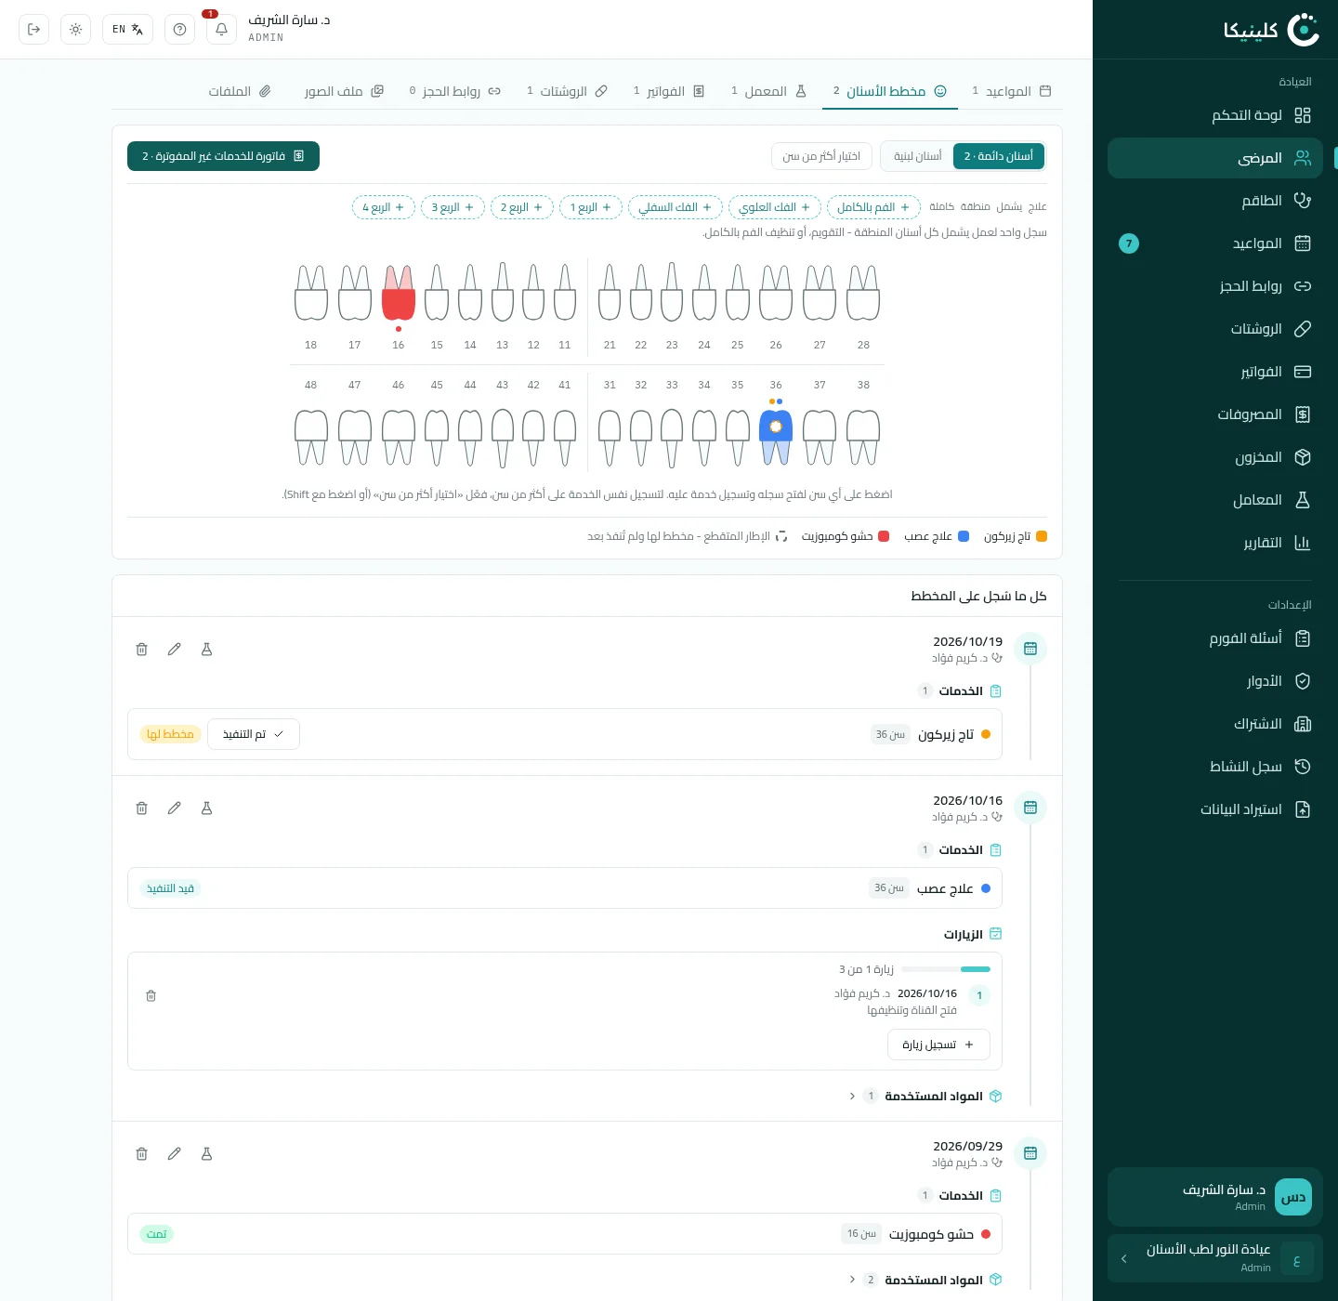The image size is (1338, 1301).
Task: Open the تم التنفيذ status dropdown
Action: tap(254, 734)
